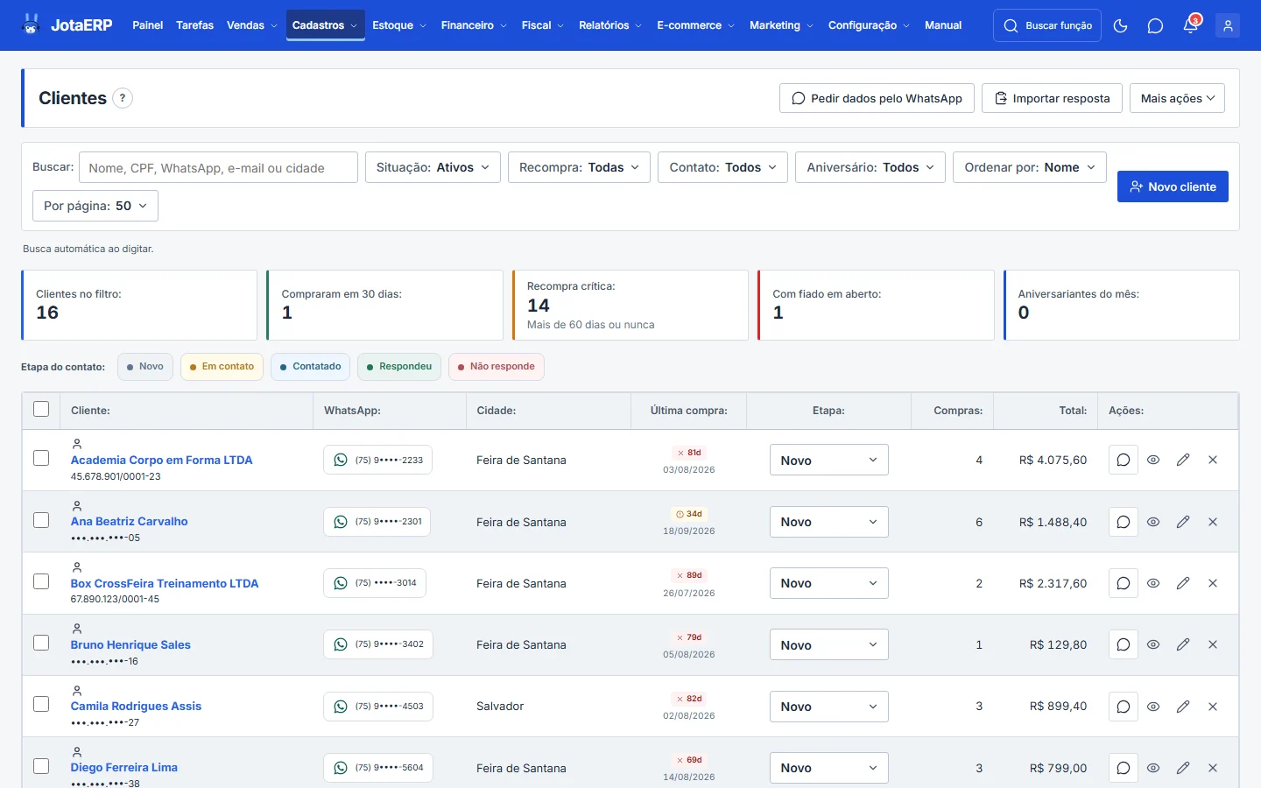View Academia Corpo em Forma with eye icon
Screen dimensions: 1261x788
pyautogui.click(x=1153, y=460)
